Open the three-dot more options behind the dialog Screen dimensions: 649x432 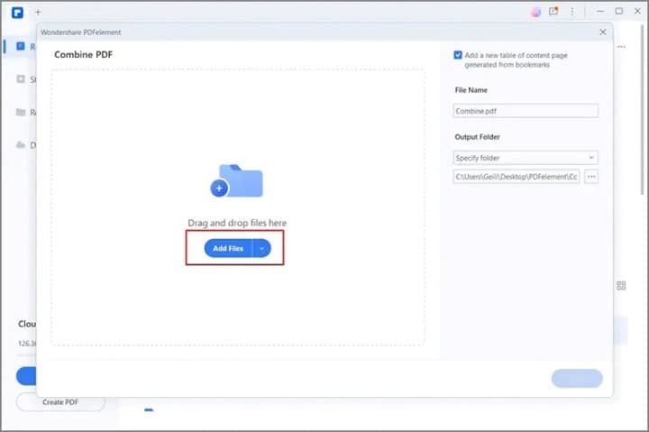[621, 47]
